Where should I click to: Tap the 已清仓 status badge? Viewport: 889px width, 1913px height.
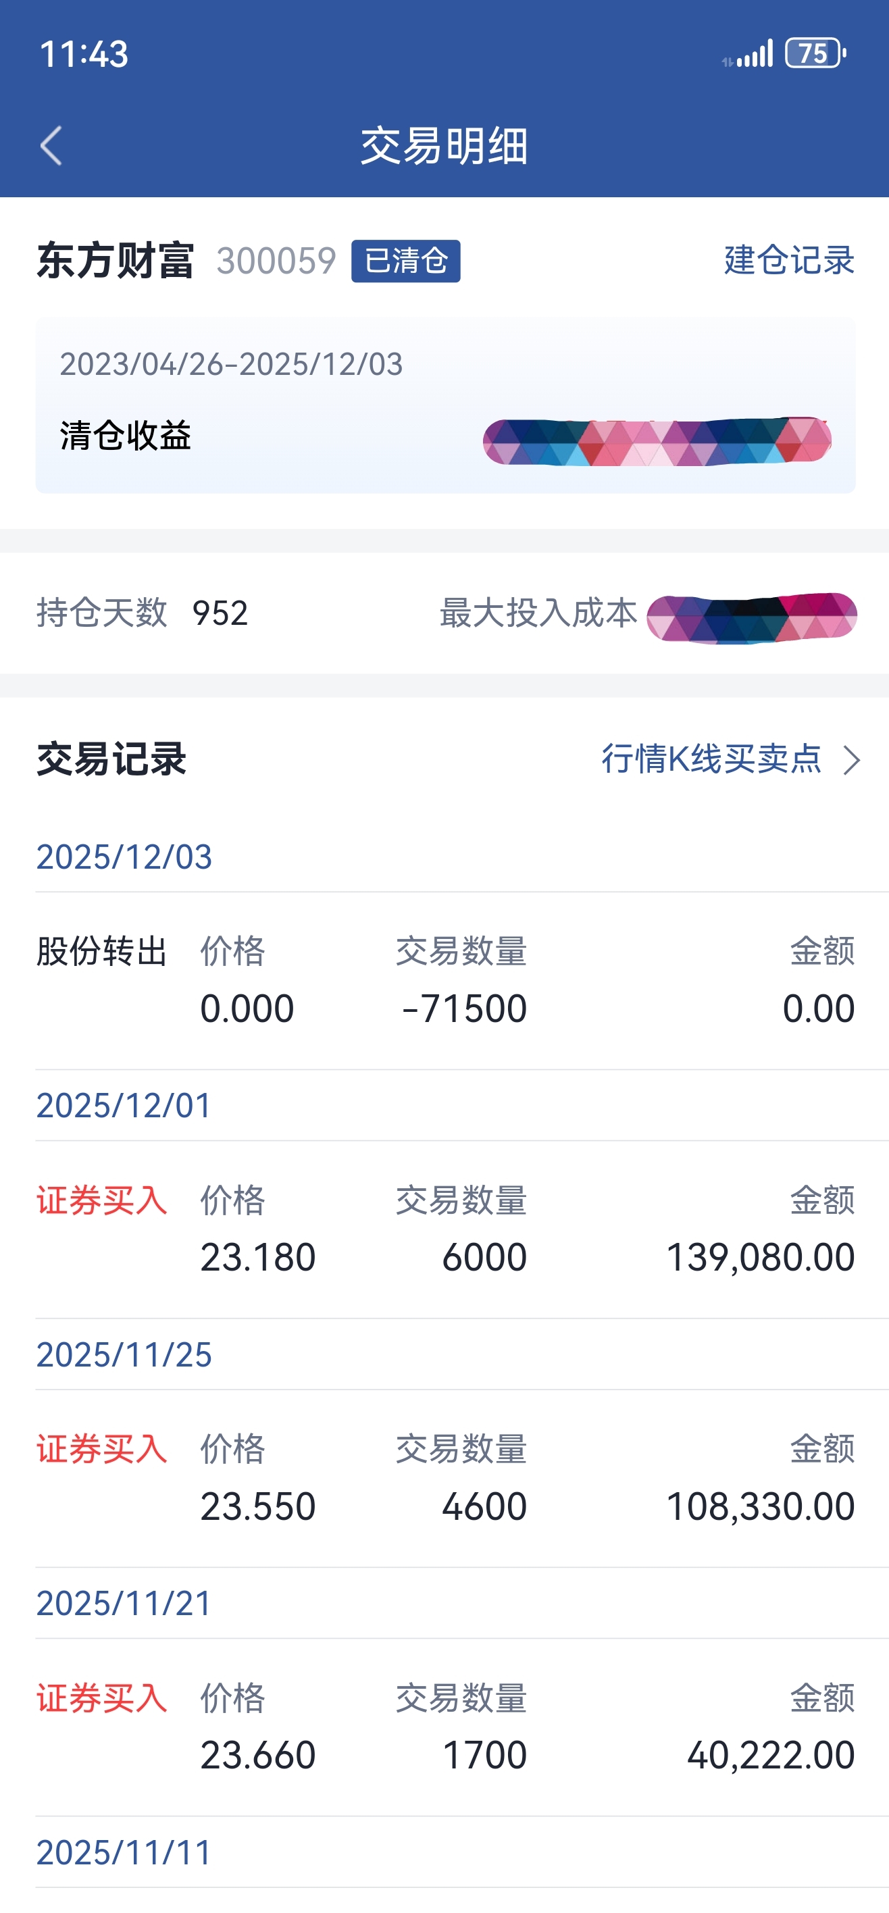pos(405,261)
